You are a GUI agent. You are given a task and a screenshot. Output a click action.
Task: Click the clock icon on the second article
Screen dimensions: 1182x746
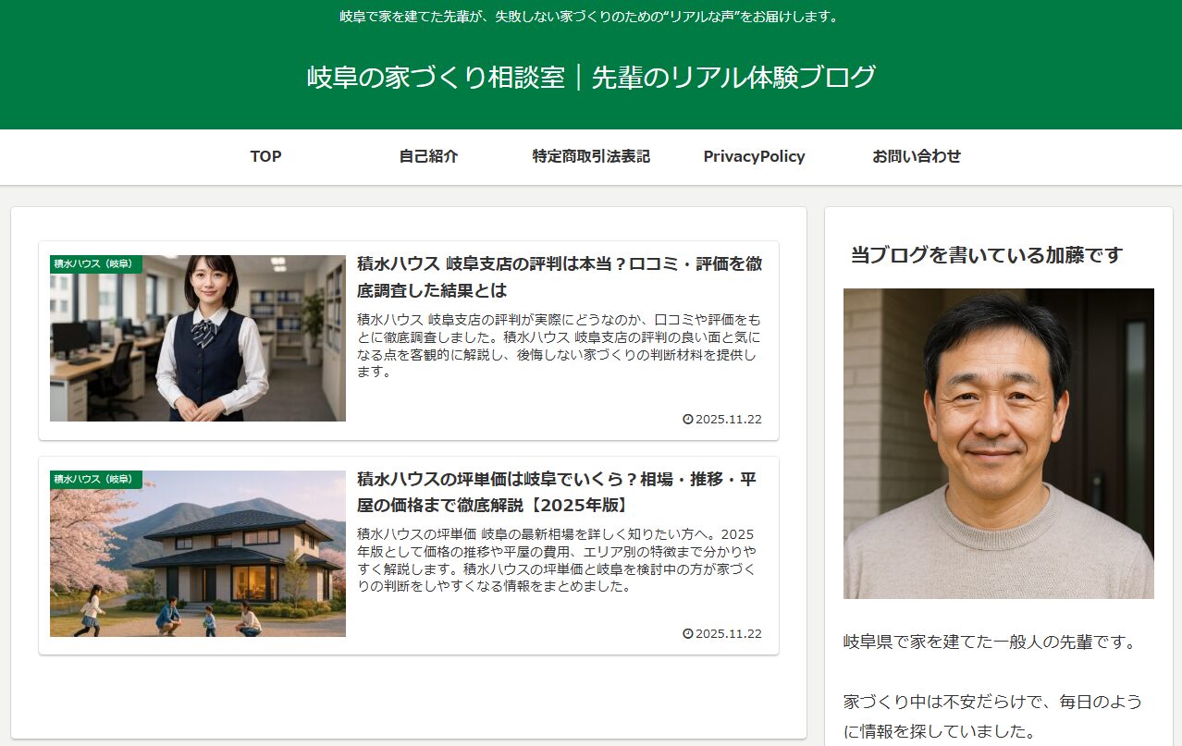[x=687, y=634]
